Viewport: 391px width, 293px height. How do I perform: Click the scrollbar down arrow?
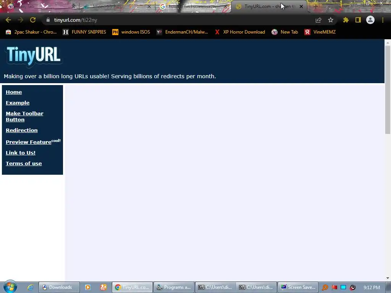388,278
